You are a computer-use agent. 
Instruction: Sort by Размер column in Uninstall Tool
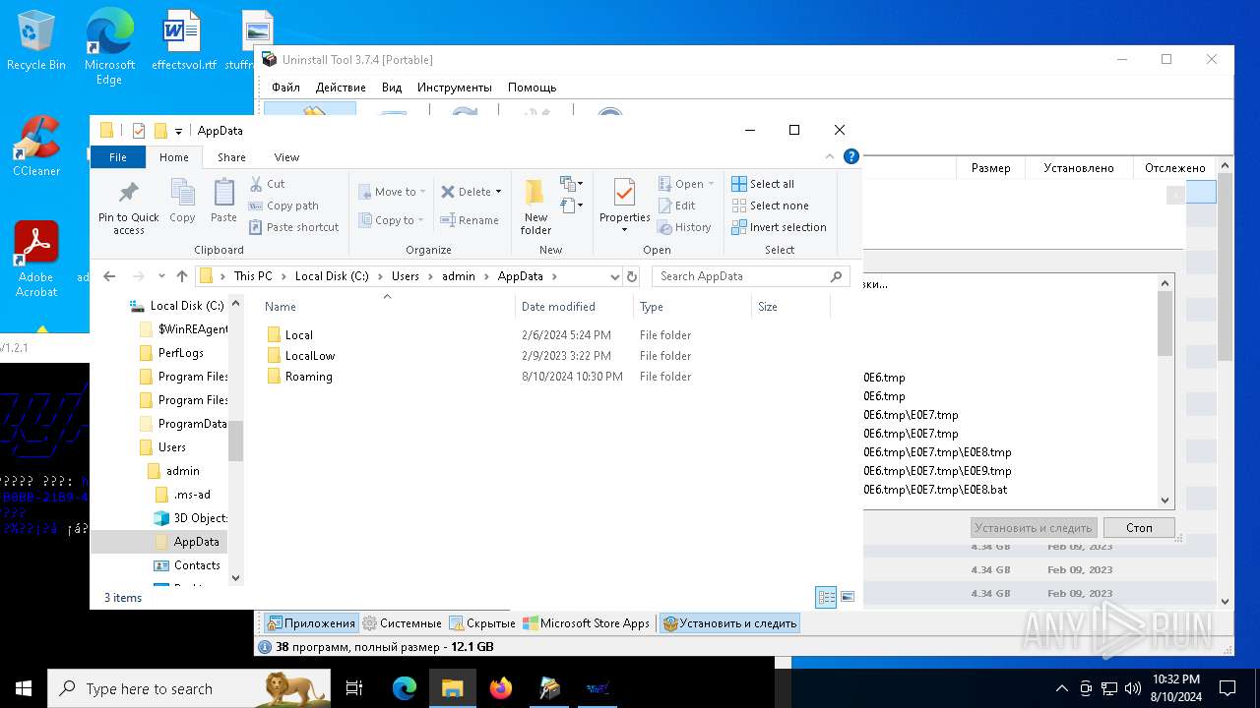[x=990, y=168]
